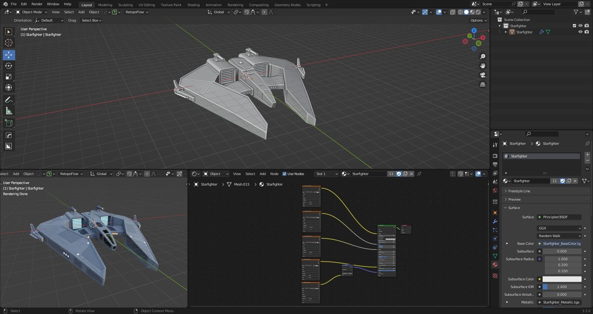This screenshot has width=593, height=314.
Task: Open the Global orientation dropdown
Action: click(219, 12)
